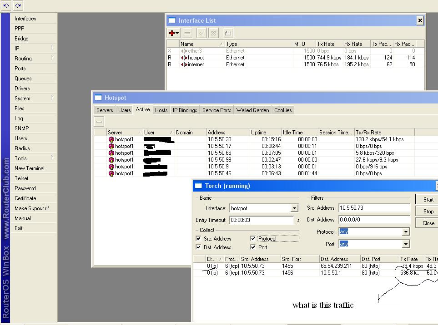Sort Torch results by Tx Rate column header
This screenshot has width=438, height=325.
(x=411, y=259)
